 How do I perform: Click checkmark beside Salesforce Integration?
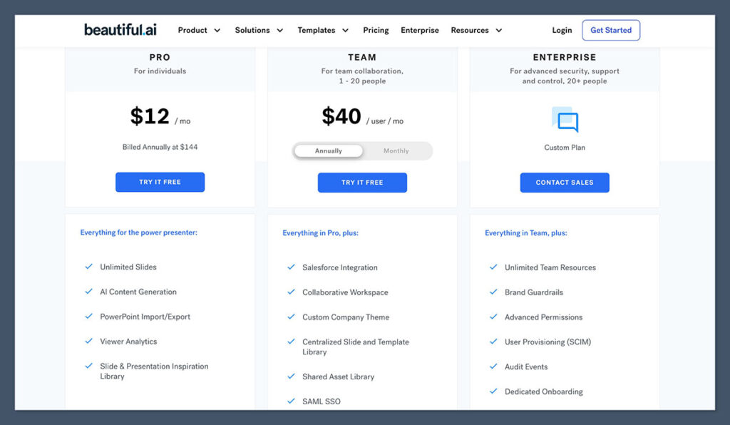[x=291, y=267]
